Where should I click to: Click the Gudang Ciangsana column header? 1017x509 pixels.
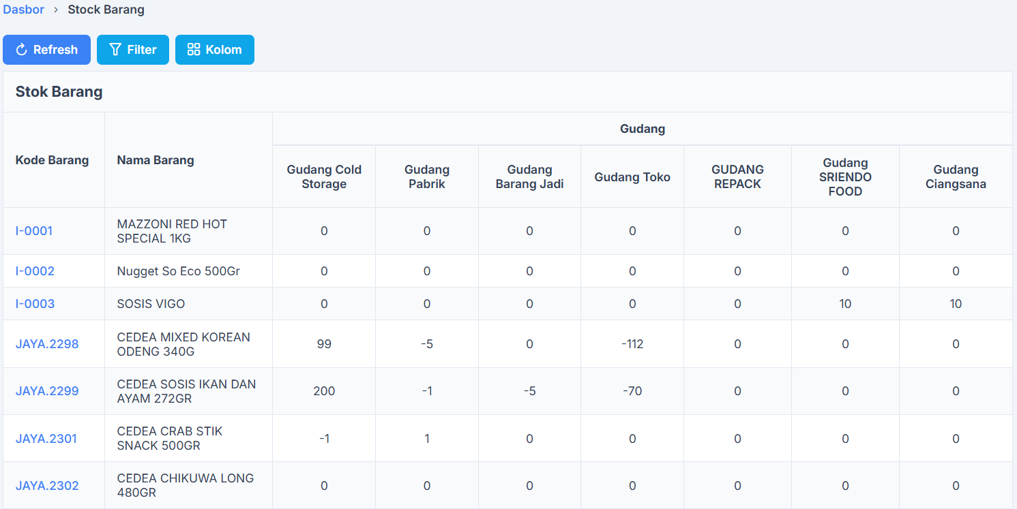click(956, 176)
